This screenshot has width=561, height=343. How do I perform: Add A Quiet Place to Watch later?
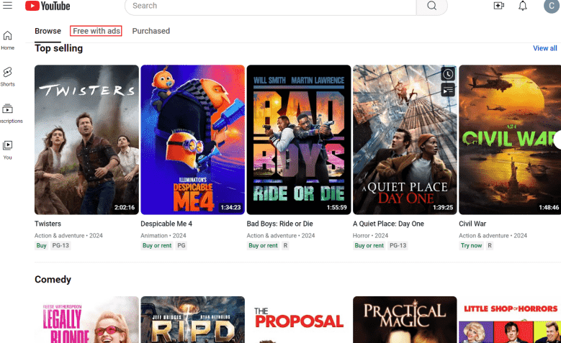[x=448, y=74]
